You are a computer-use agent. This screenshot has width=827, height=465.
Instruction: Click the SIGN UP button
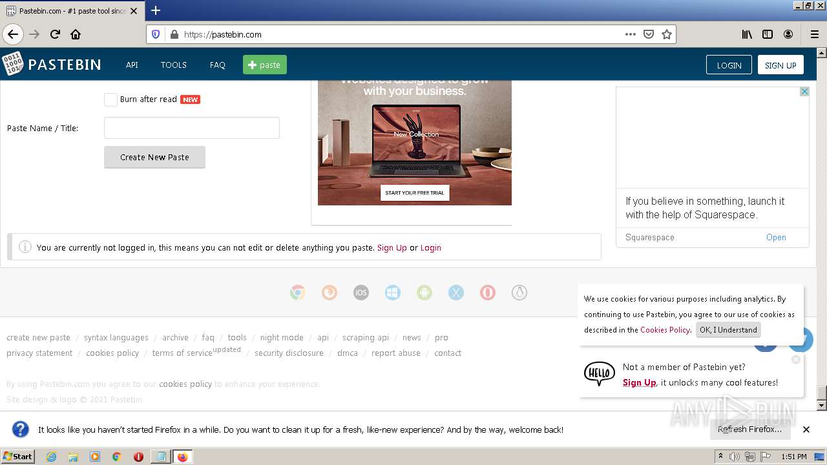[x=780, y=65]
